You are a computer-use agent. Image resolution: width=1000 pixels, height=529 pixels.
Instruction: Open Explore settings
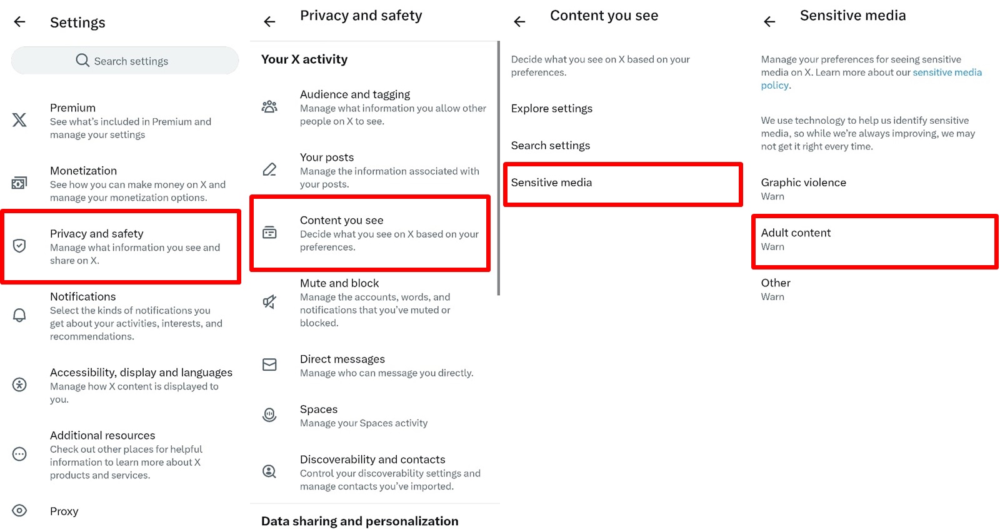pos(552,108)
